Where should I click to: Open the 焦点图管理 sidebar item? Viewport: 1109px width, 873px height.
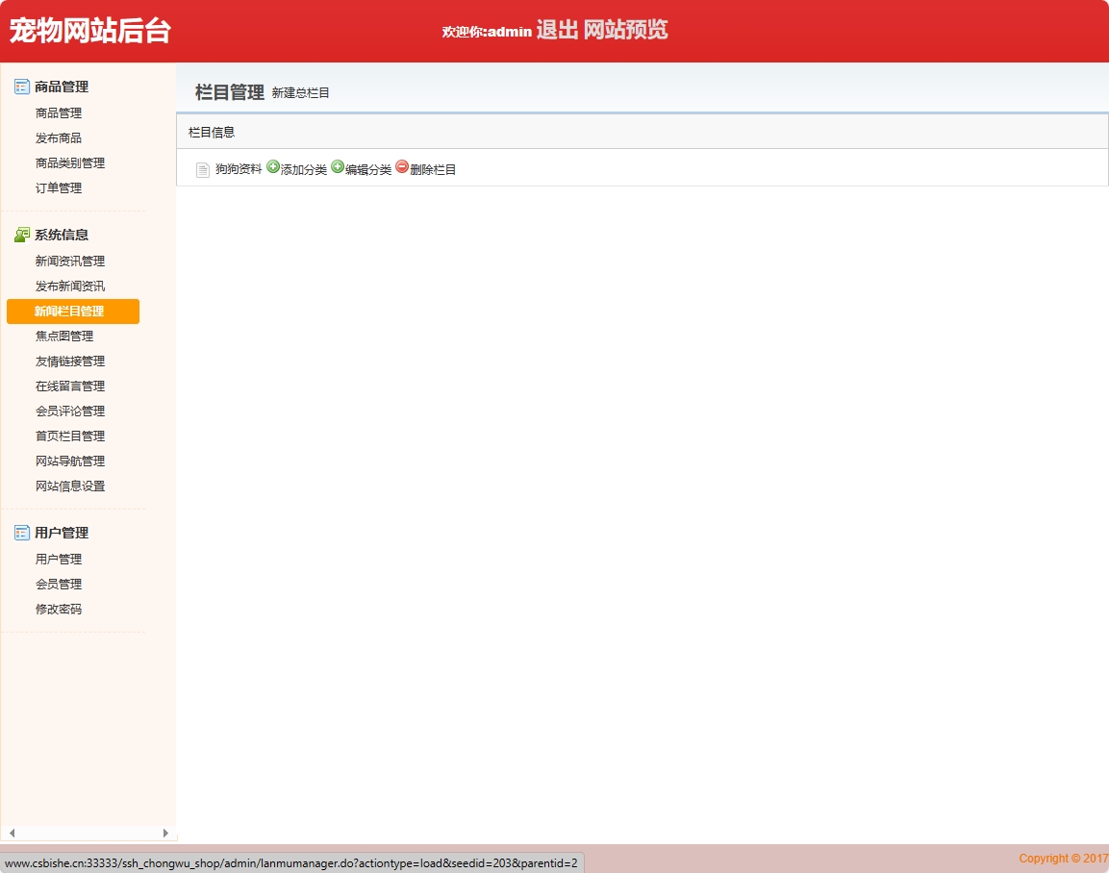[x=64, y=337]
